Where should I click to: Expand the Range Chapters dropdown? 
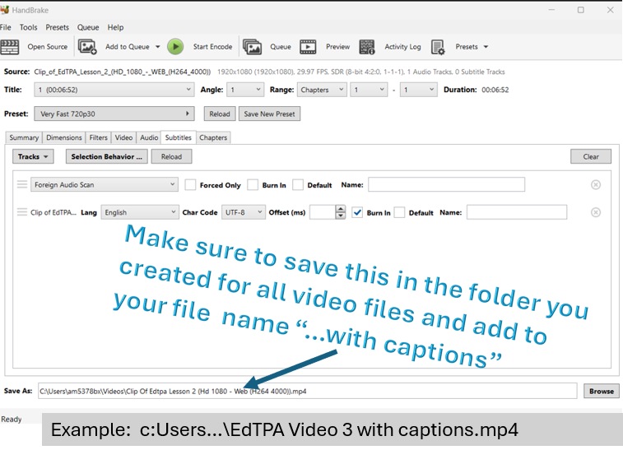pyautogui.click(x=321, y=90)
